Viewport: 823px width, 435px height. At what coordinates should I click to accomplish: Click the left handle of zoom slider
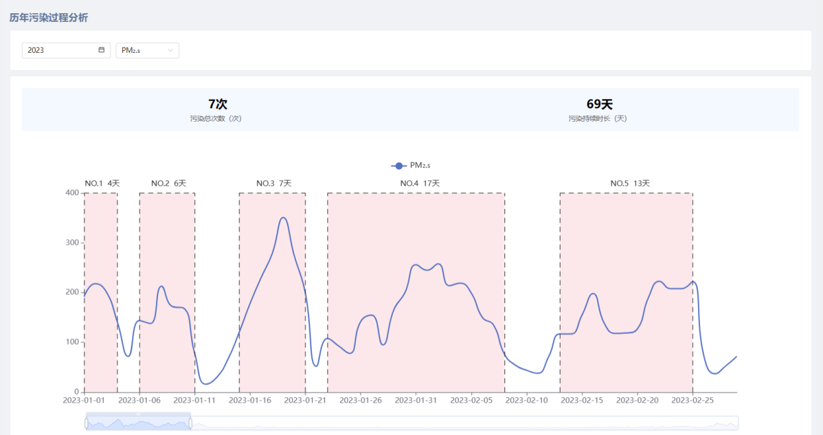tap(86, 423)
